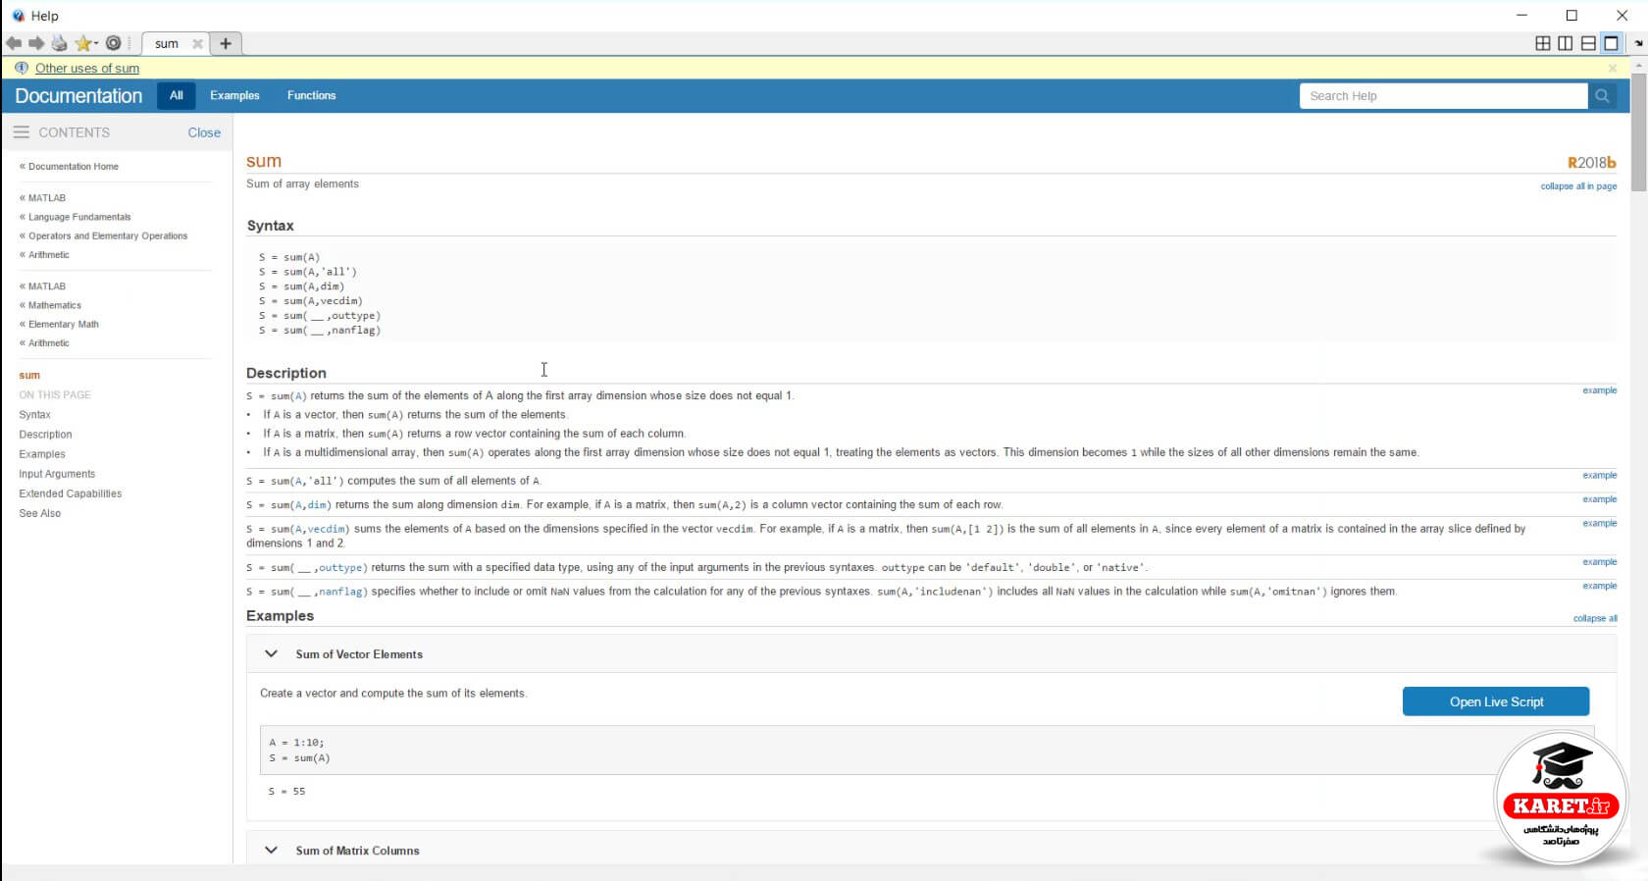Image resolution: width=1648 pixels, height=881 pixels.
Task: Click the R2018b release label
Action: pos(1591,163)
